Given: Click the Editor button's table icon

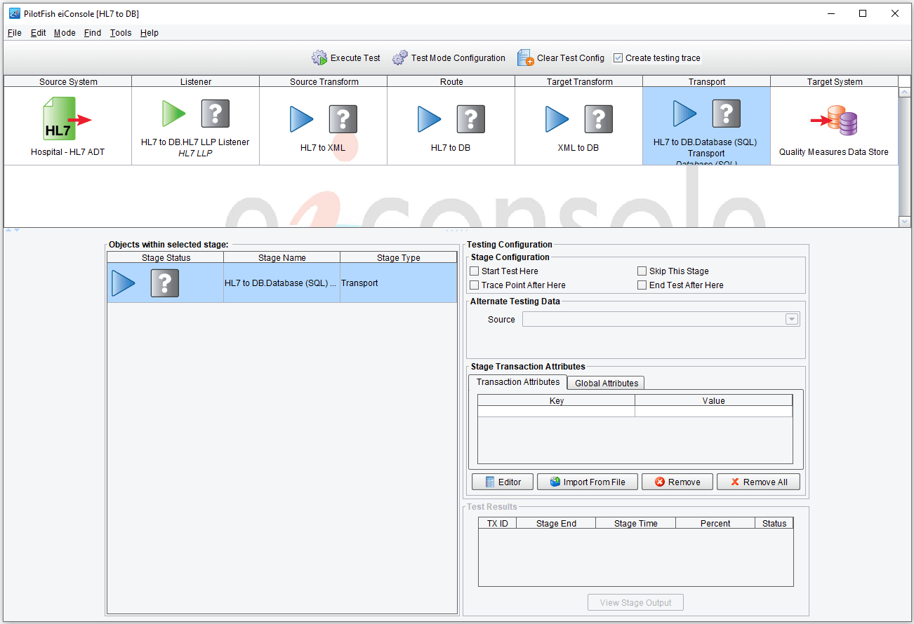Looking at the screenshot, I should click(491, 482).
